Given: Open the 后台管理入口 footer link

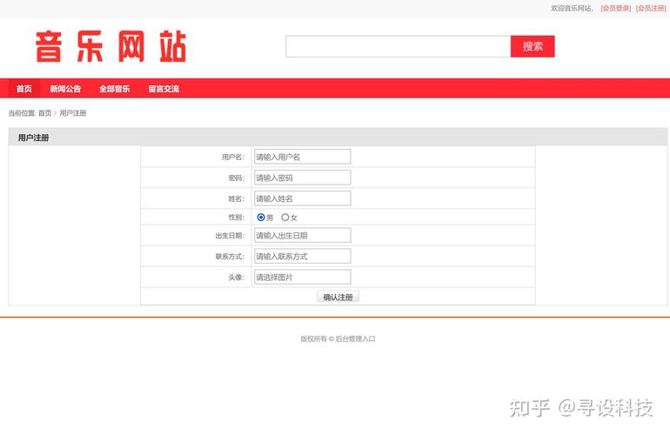Looking at the screenshot, I should pos(355,339).
